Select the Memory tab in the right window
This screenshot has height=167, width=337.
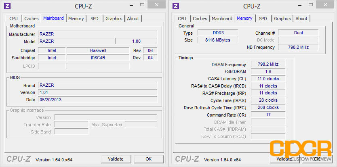tap(244, 18)
